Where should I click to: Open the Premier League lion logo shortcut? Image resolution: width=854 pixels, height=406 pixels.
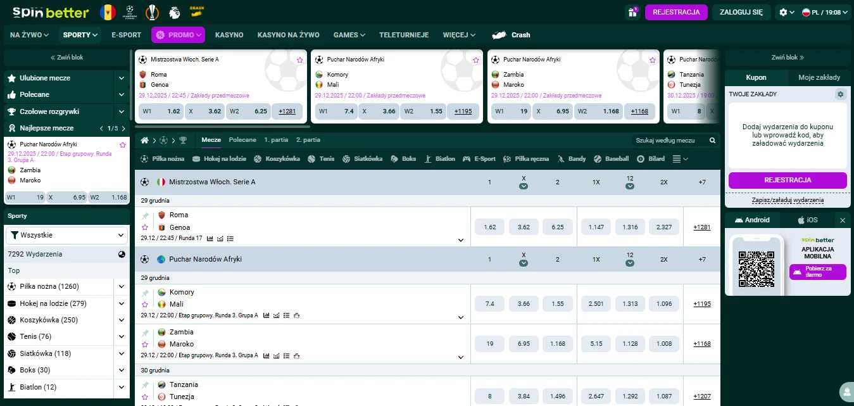click(x=174, y=12)
